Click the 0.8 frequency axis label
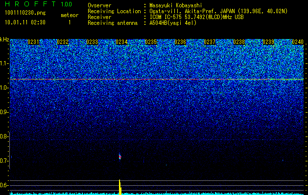Viewport: 308px width, 195px height. click(3, 136)
